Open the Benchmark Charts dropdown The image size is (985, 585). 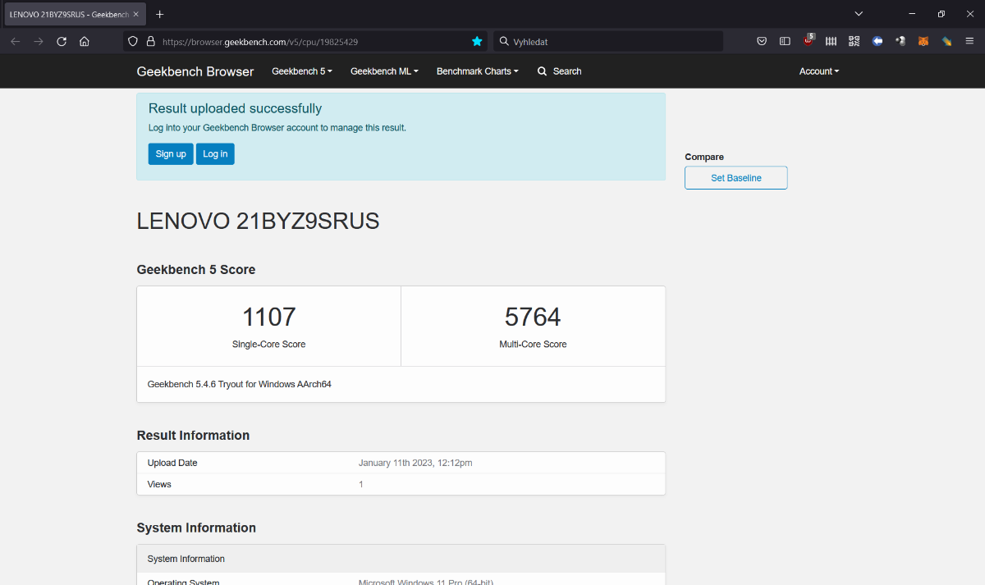pos(477,71)
